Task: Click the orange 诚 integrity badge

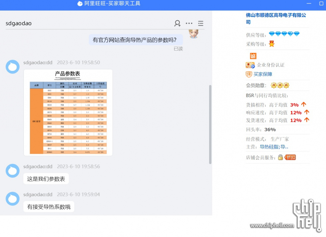Action: [253, 56]
